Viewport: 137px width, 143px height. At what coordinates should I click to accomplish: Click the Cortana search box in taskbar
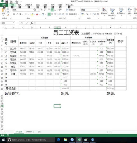[31, 140]
